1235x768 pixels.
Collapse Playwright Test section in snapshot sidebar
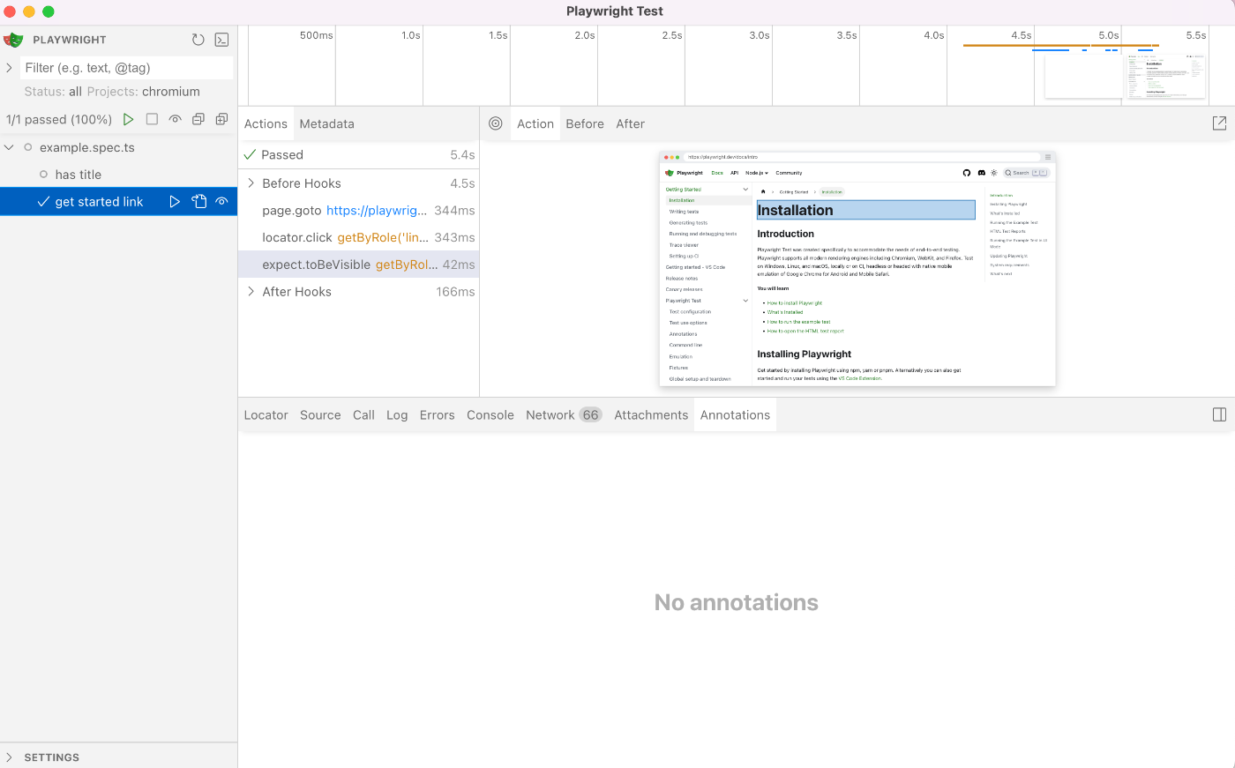pyautogui.click(x=745, y=301)
